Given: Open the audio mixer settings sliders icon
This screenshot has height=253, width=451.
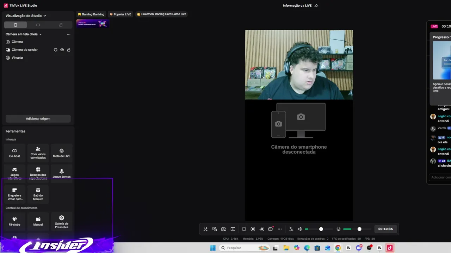Looking at the screenshot, I should coord(291,229).
